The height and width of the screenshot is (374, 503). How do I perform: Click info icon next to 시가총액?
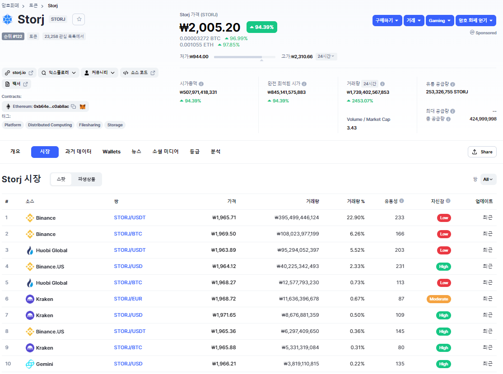click(201, 84)
